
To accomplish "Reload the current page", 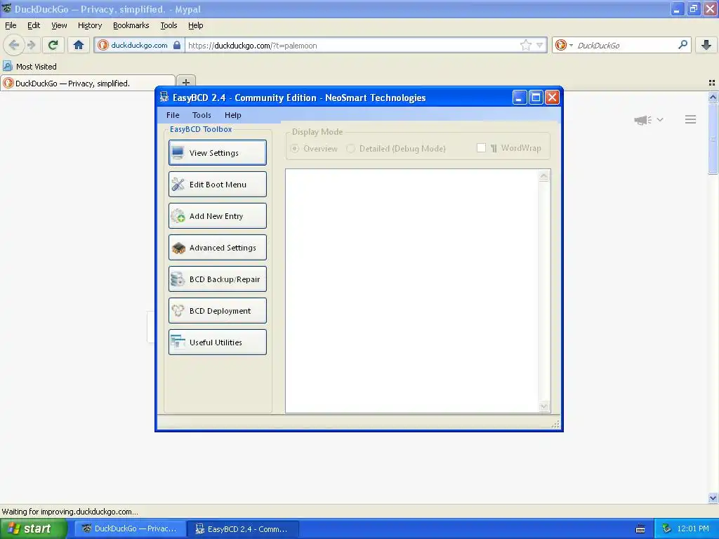I will [x=53, y=45].
